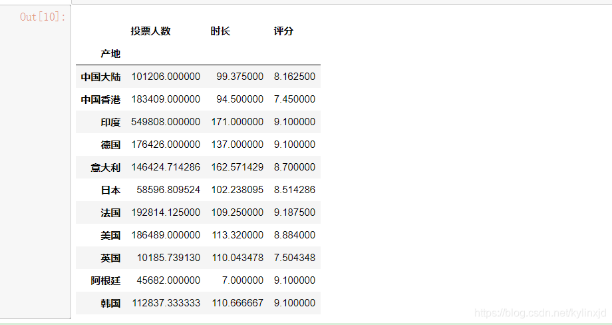Click the duration value 137.000000
612x325 pixels.
click(237, 145)
